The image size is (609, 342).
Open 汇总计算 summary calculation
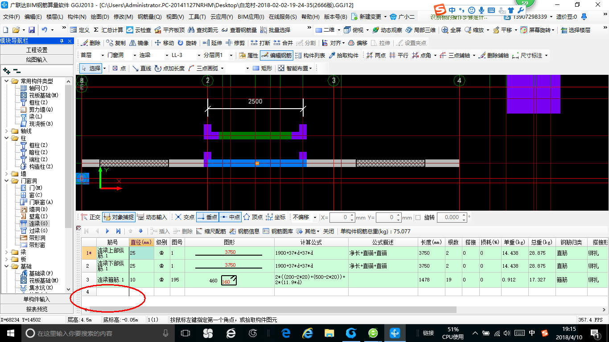pyautogui.click(x=108, y=30)
